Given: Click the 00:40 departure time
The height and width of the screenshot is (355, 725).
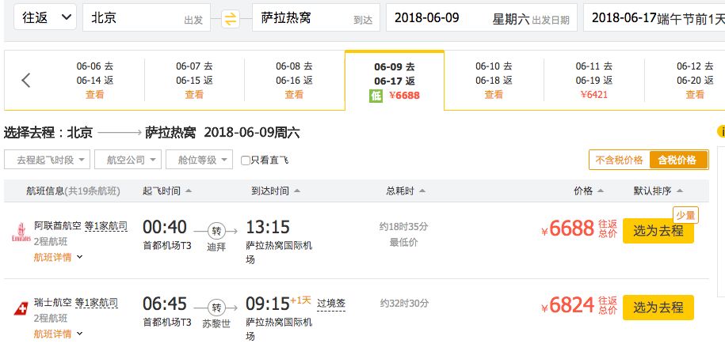Looking at the screenshot, I should (165, 227).
